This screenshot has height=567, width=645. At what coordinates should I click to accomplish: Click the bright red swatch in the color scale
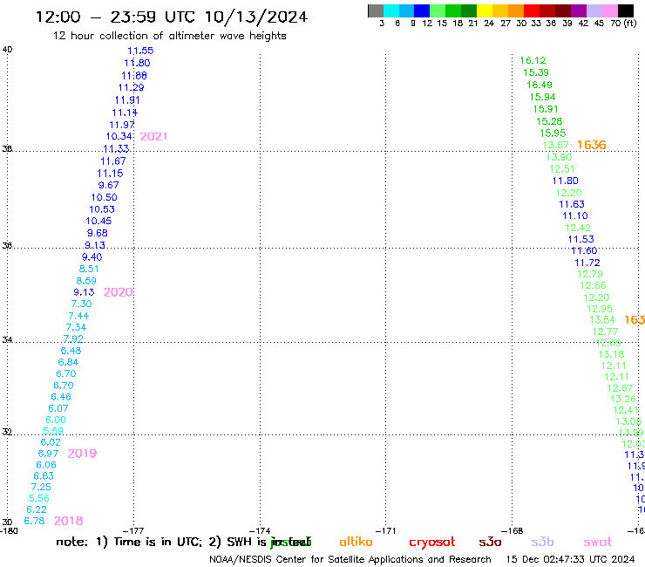(532, 10)
